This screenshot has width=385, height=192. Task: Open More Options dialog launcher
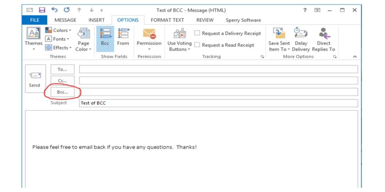[x=335, y=56]
